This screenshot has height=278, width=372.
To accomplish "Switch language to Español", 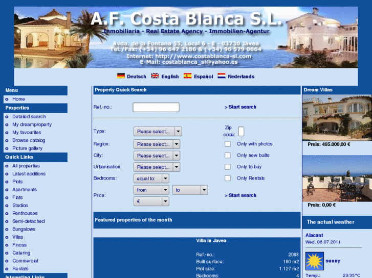I will click(x=203, y=77).
